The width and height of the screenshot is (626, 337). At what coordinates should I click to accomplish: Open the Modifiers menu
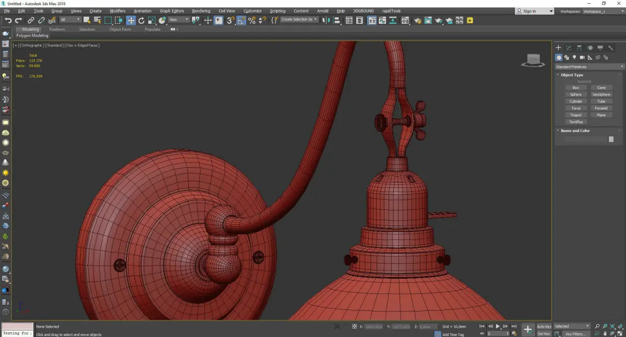(x=117, y=11)
